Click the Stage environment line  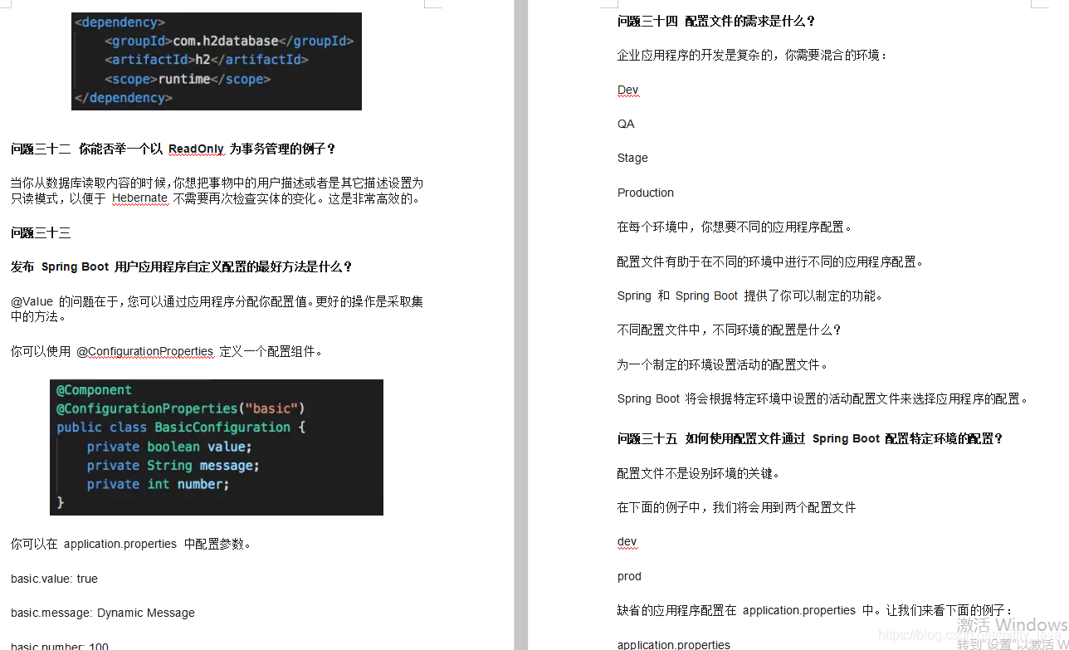tap(632, 158)
